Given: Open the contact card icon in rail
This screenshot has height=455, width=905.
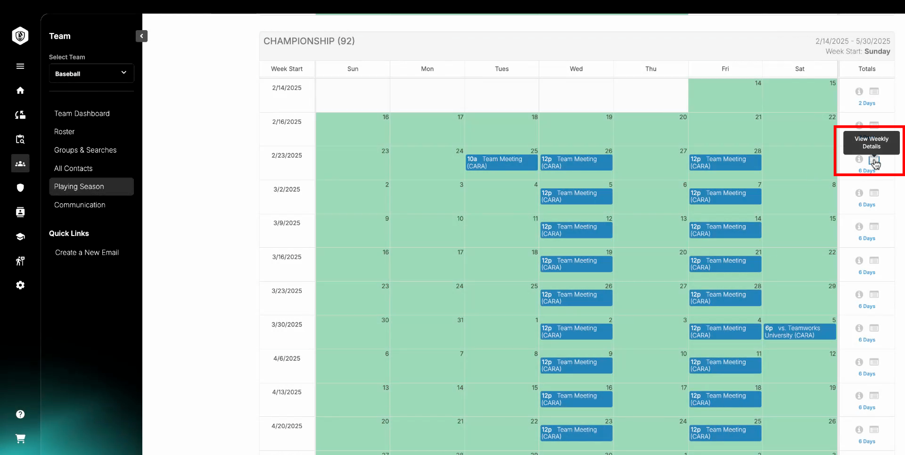Looking at the screenshot, I should tap(20, 212).
